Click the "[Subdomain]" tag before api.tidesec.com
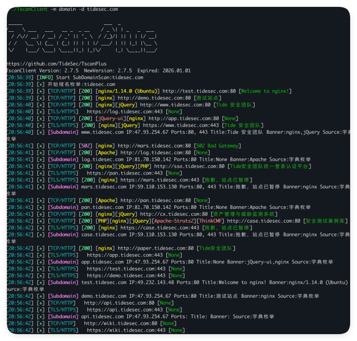 63,317
